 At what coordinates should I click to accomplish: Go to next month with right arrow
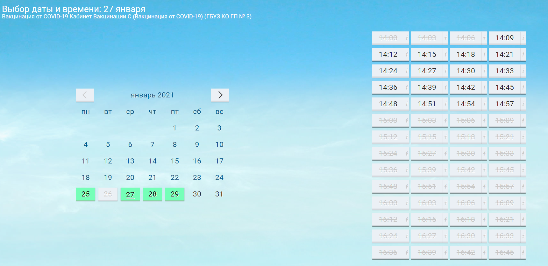(x=220, y=95)
